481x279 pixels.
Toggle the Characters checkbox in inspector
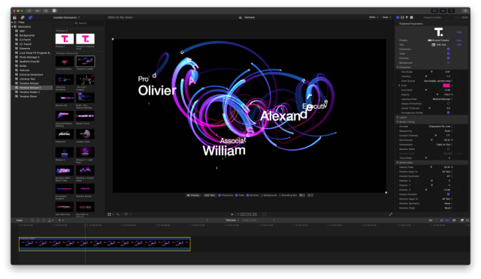448,49
